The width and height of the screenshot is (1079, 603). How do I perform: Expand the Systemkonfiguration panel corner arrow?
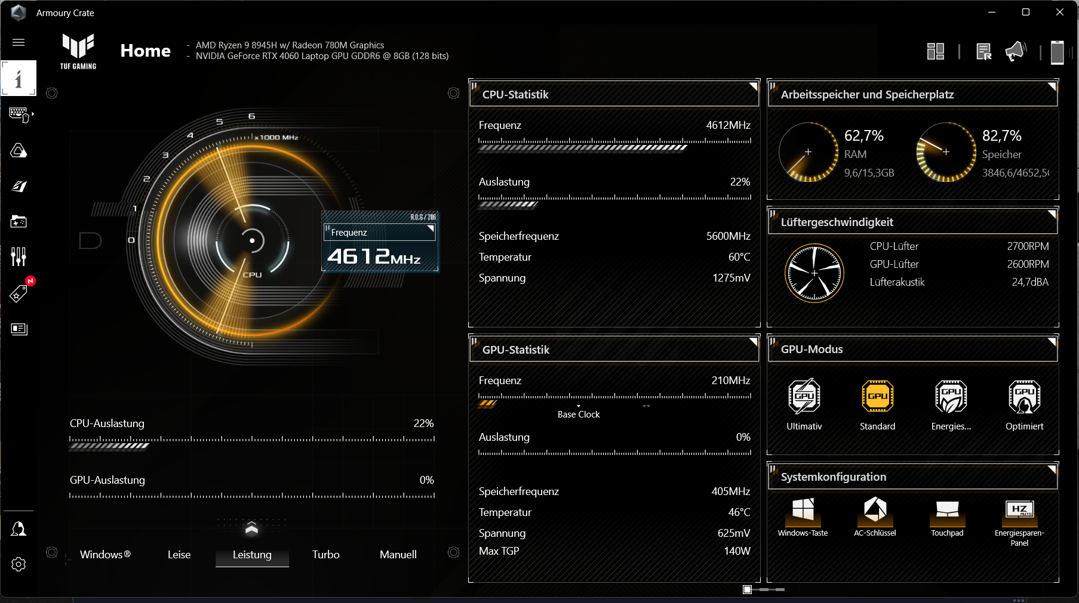point(1052,469)
